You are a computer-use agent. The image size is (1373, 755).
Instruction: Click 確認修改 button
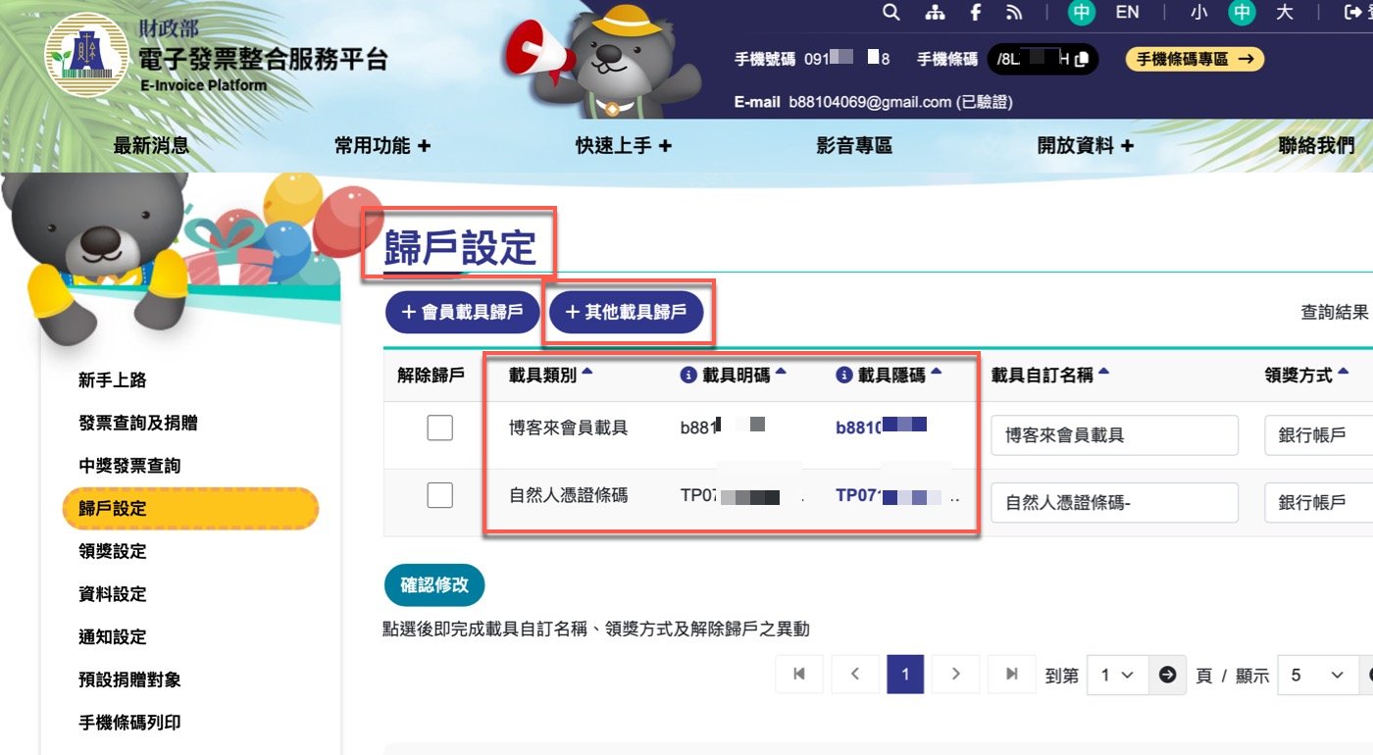[434, 586]
